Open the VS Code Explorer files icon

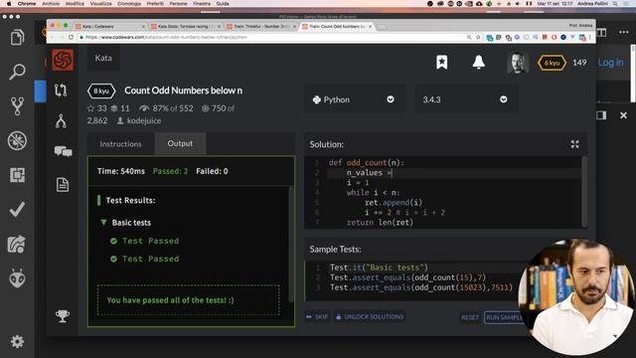17,38
